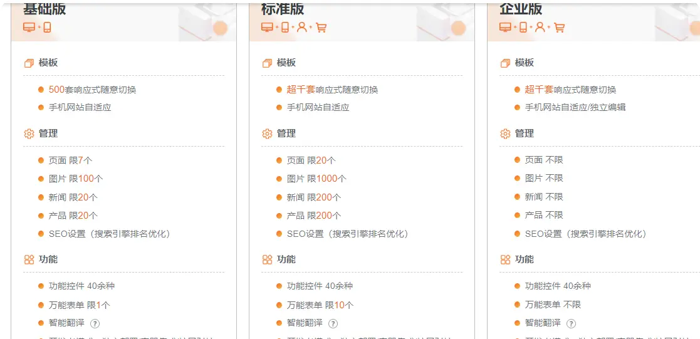Viewport: 700px width, 339px height.
Task: Click 页面 不限 row
Action: coord(544,160)
